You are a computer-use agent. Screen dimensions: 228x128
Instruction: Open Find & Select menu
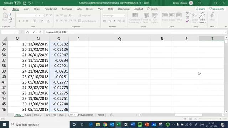coord(202,18)
